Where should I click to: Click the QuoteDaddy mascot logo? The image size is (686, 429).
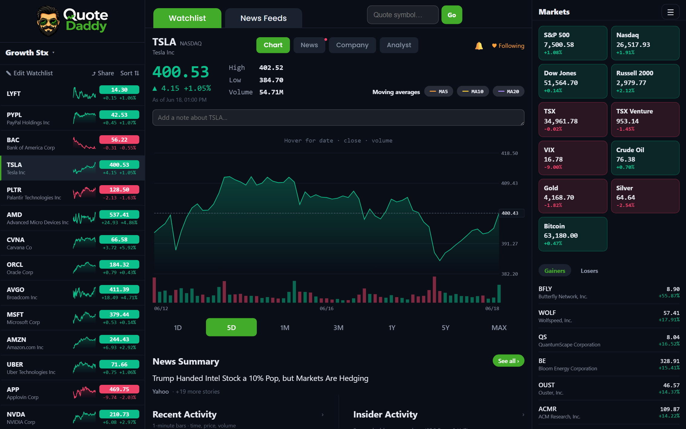click(x=48, y=21)
